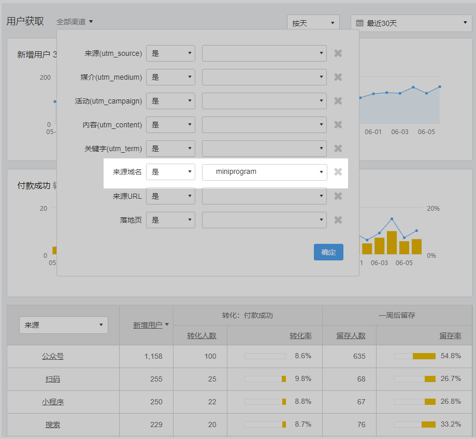Open the 公众号 source detail link
The image size is (476, 439).
[x=52, y=356]
